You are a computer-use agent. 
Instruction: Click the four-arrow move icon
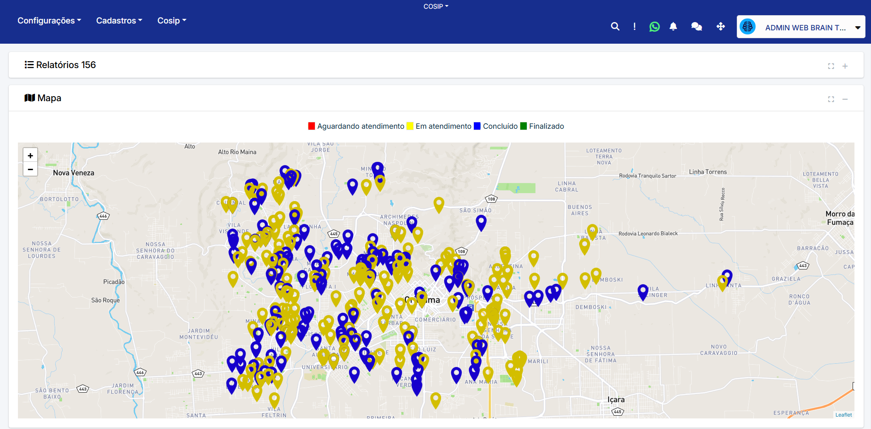pyautogui.click(x=721, y=27)
